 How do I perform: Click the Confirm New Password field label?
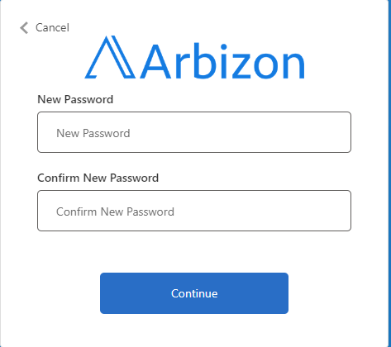coord(98,178)
